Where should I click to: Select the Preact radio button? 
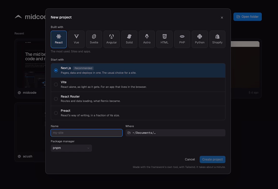(56, 113)
